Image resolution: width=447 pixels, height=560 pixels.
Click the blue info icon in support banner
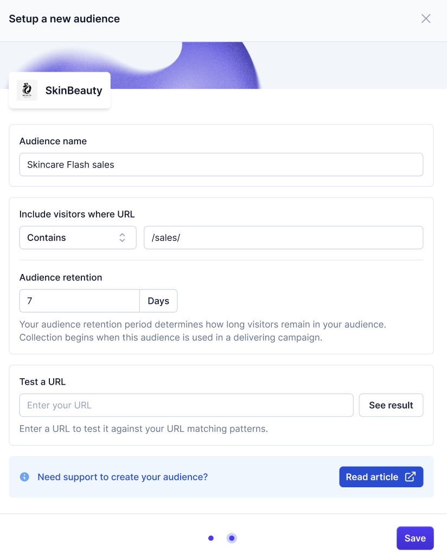[x=24, y=477]
